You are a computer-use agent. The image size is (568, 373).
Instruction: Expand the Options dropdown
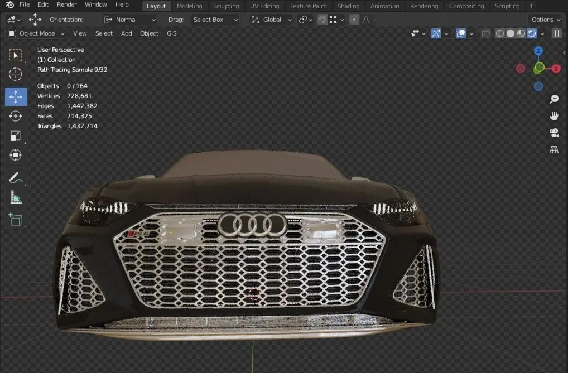coord(546,20)
